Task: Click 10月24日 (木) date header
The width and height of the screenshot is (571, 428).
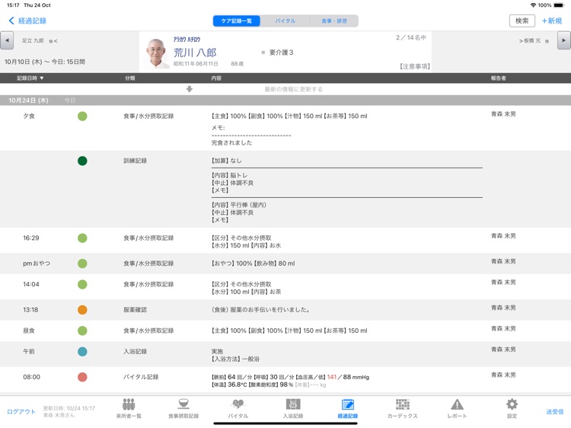Action: point(28,101)
